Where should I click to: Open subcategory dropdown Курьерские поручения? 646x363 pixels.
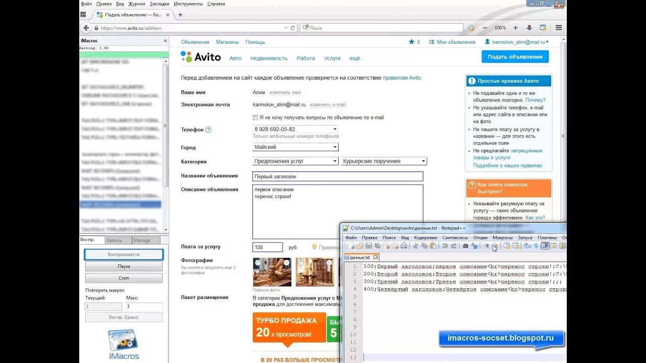(384, 161)
